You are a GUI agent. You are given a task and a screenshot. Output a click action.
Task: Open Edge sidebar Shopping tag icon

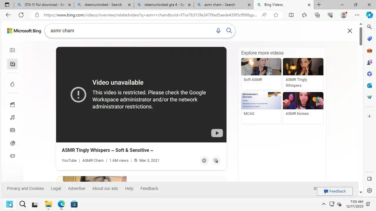coord(370,39)
